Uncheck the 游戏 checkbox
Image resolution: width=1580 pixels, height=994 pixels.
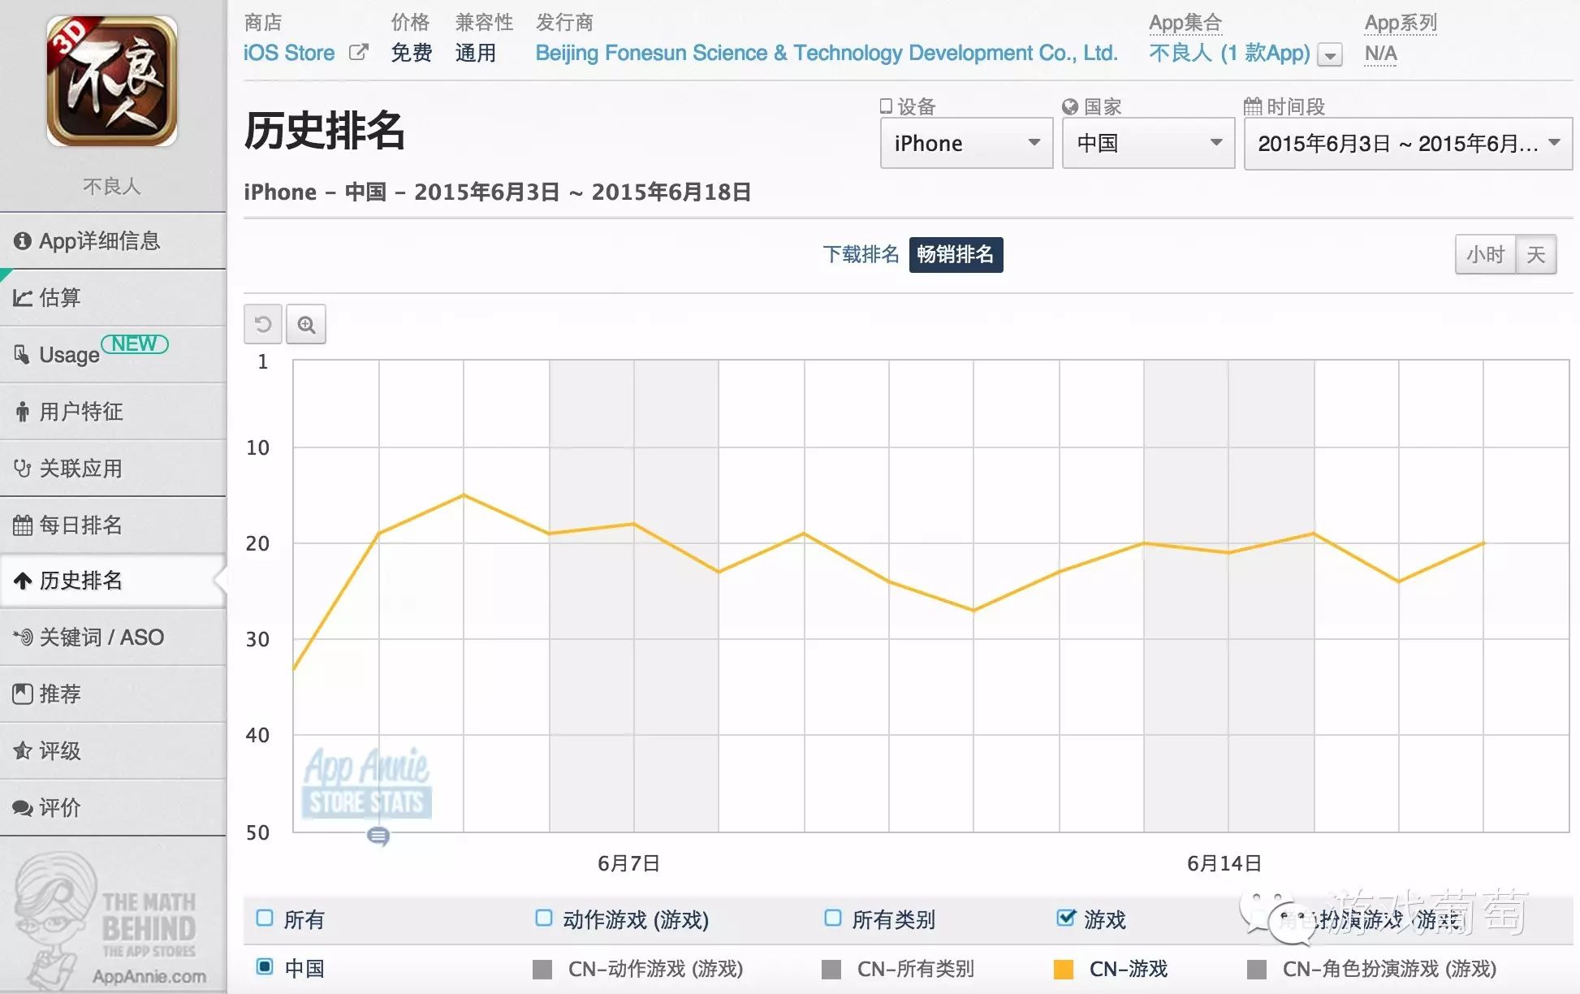pos(1066,918)
